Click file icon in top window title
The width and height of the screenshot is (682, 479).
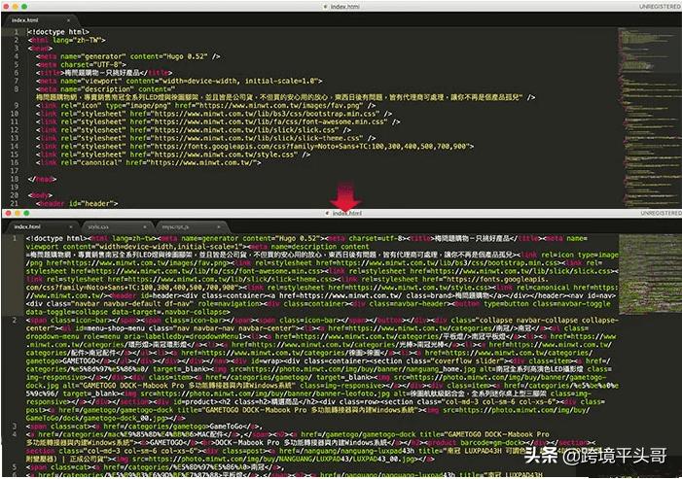[x=325, y=7]
